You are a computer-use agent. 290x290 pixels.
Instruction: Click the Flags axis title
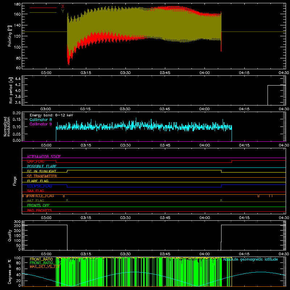[14, 181]
